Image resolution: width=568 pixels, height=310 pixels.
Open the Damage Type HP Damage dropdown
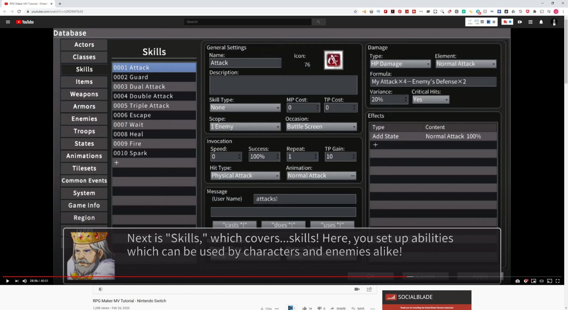pos(400,64)
